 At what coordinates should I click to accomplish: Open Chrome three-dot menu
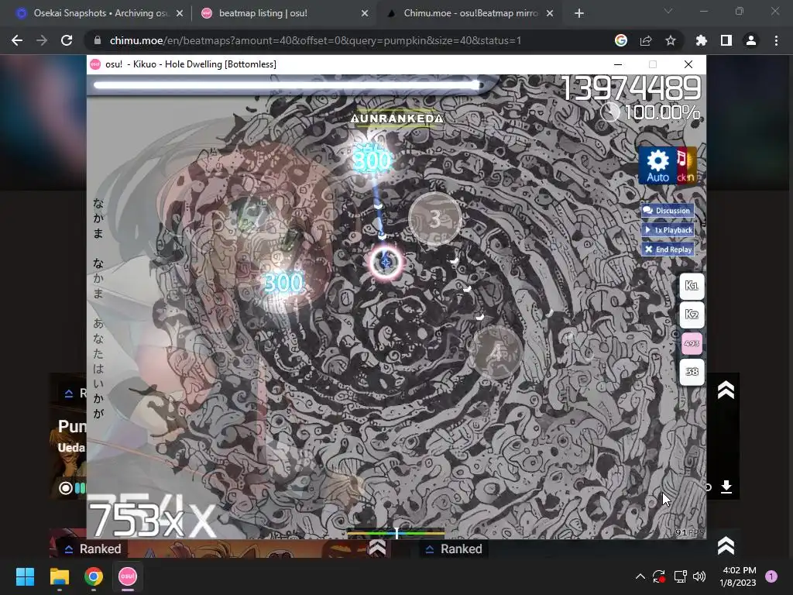(x=776, y=40)
